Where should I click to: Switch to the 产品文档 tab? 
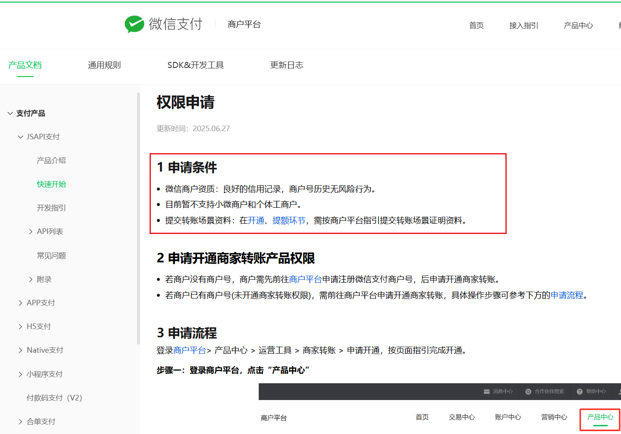click(x=25, y=65)
